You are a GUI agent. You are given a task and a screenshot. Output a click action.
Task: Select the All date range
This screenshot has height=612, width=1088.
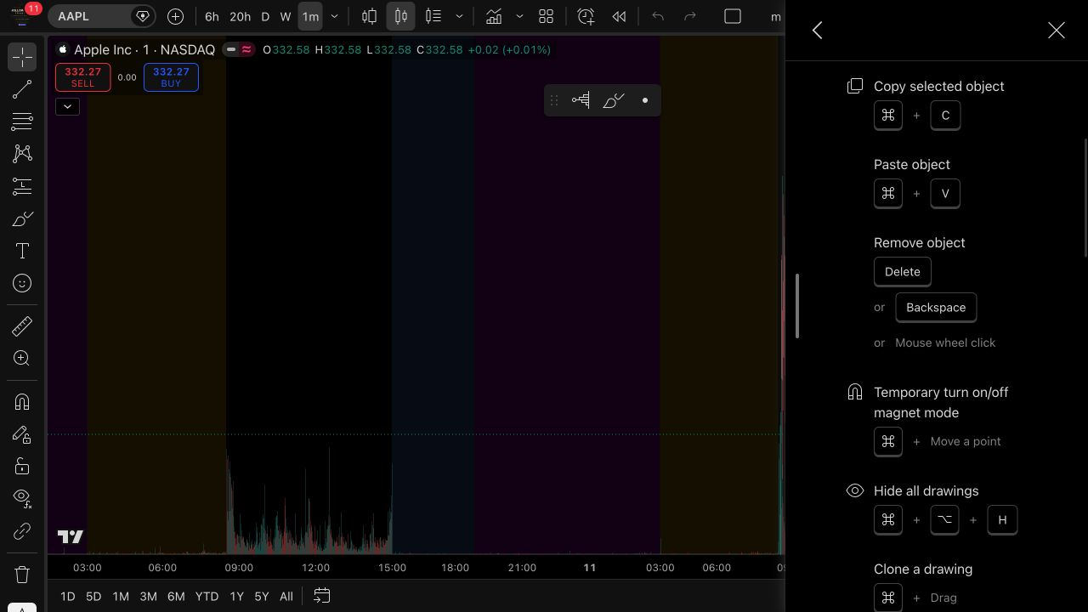(286, 597)
